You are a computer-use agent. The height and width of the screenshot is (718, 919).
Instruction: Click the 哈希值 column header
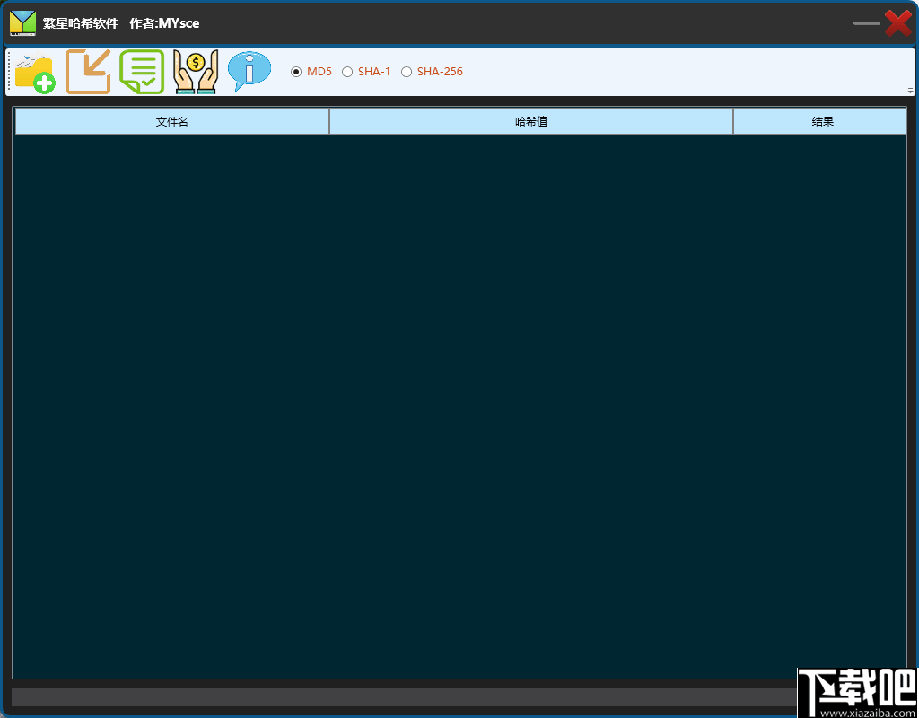531,121
